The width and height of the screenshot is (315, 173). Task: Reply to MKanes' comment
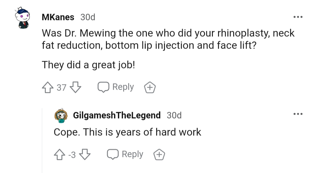tap(116, 87)
